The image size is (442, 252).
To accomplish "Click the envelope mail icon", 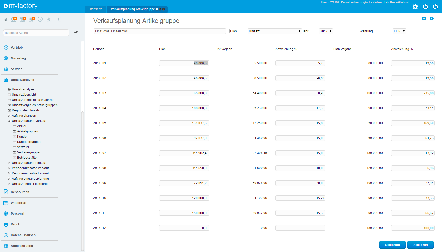I will click(424, 19).
